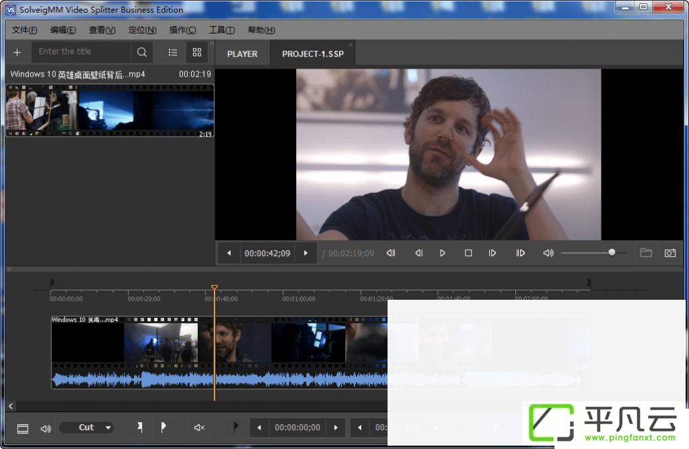This screenshot has height=449, width=689.
Task: Toggle the player volume speaker icon
Action: 548,253
